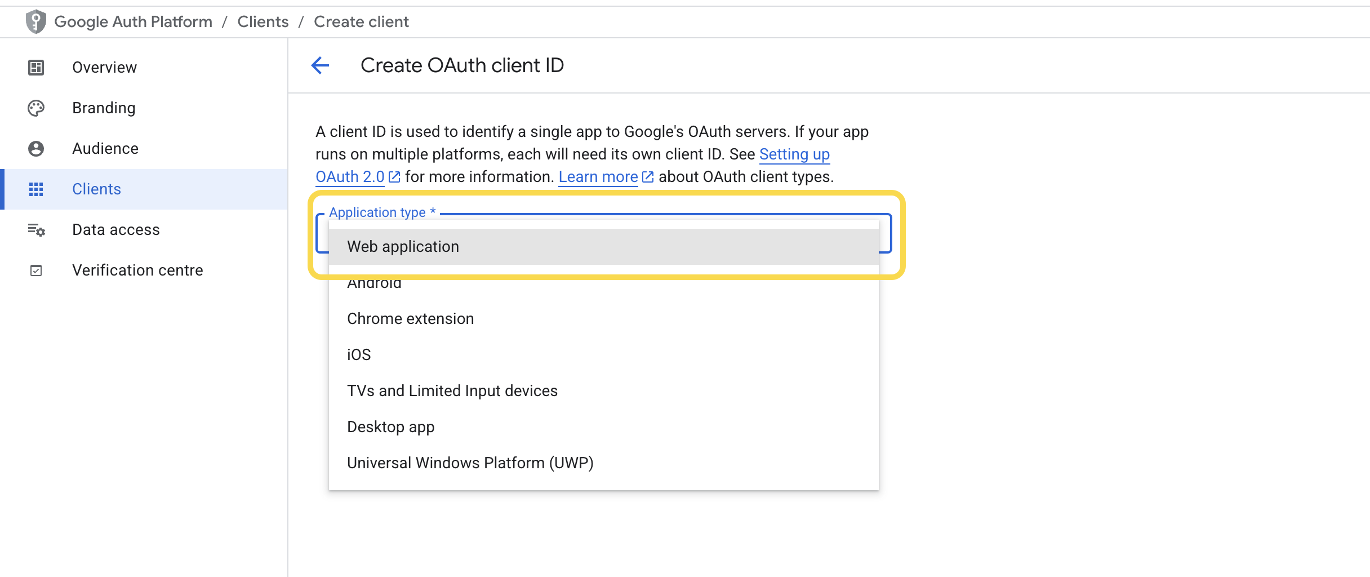
Task: Click the Branding palette icon
Action: tap(36, 108)
